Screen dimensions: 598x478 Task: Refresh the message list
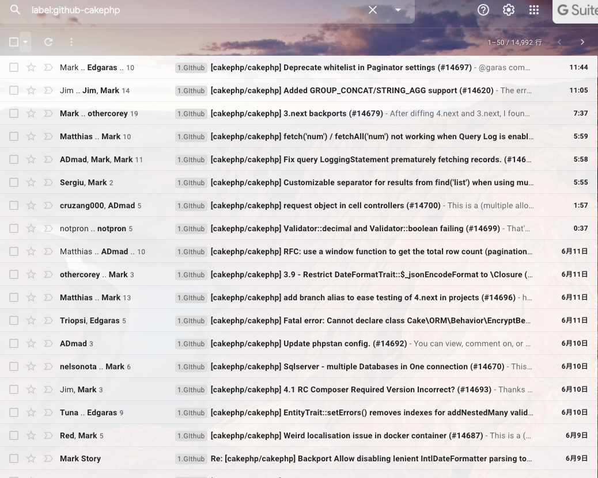point(48,42)
